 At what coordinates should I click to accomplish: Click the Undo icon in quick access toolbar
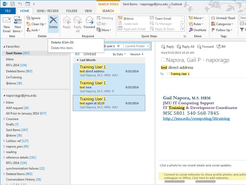tap(20, 4)
